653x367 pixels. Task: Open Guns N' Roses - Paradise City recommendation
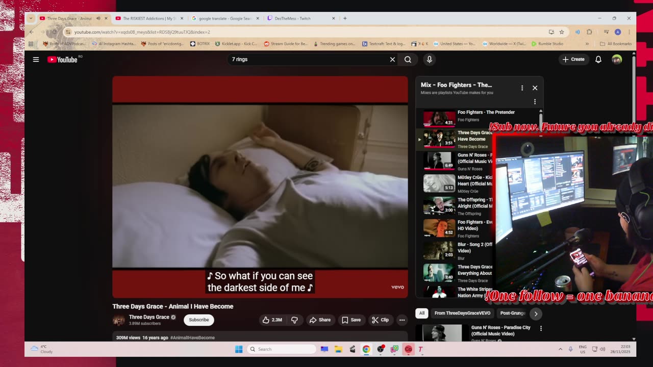(500, 330)
